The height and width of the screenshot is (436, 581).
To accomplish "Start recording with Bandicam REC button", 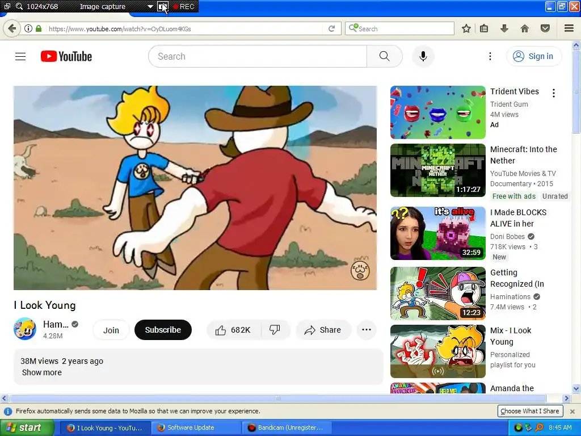I will [183, 6].
